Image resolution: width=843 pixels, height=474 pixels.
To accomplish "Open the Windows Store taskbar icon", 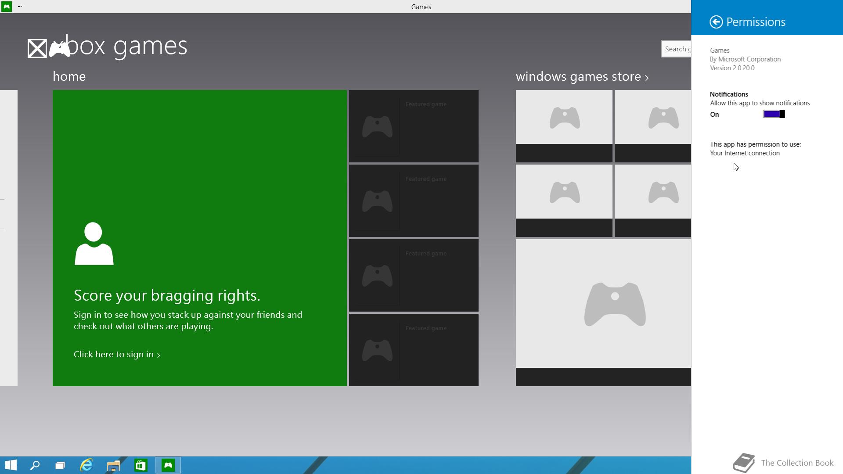I will (140, 465).
